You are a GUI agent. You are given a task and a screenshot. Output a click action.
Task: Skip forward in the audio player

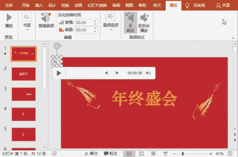117,73
